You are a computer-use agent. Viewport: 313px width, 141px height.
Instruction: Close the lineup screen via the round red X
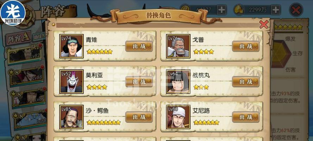[x=296, y=10]
